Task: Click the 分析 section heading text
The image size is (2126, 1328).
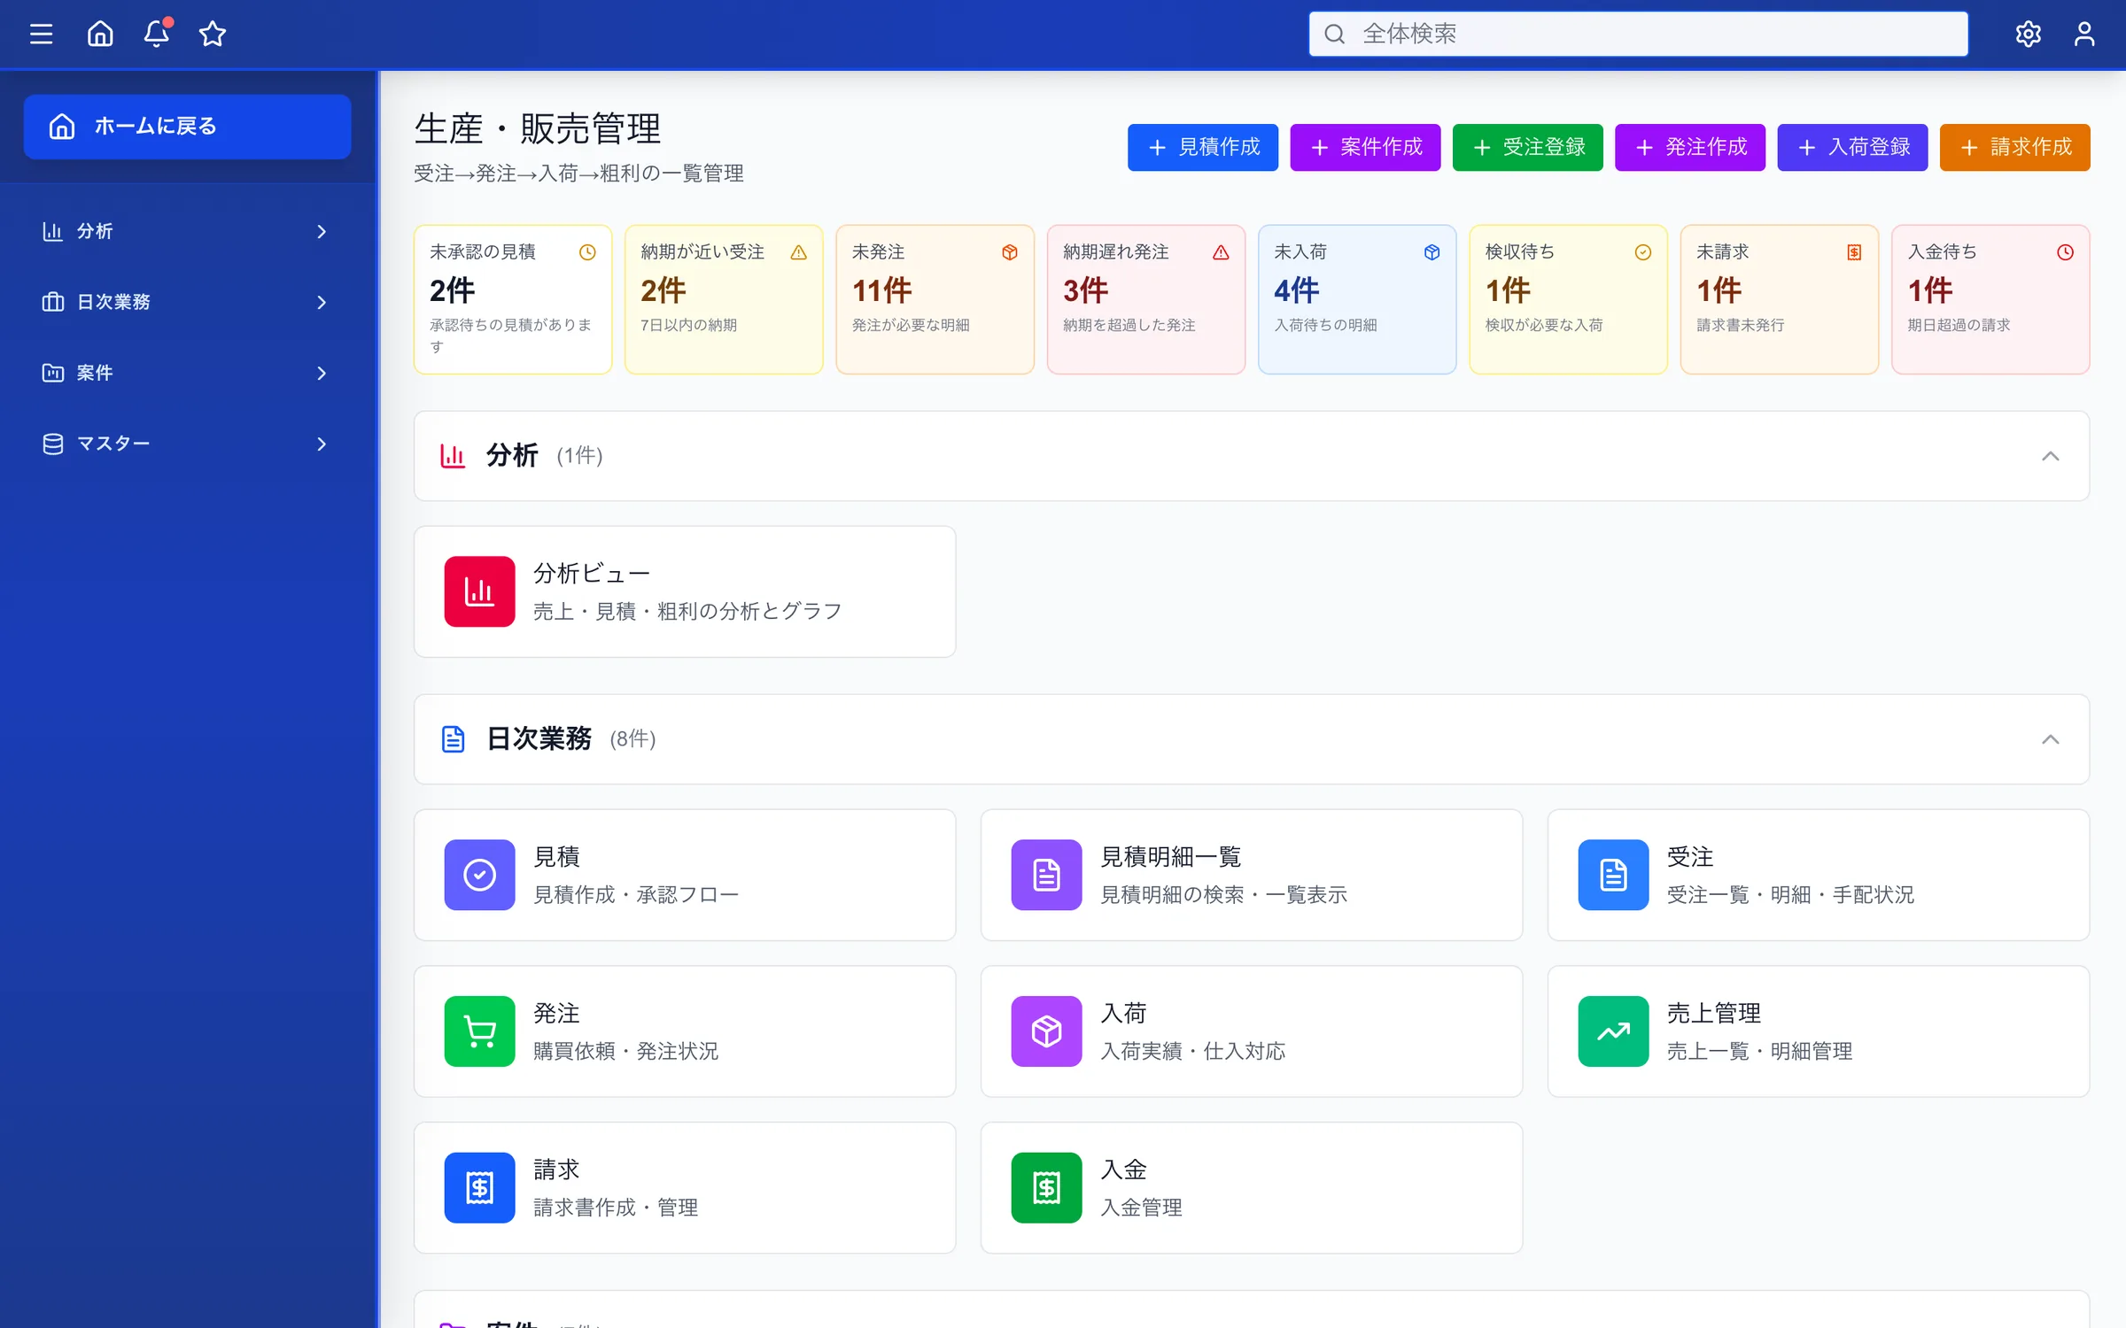Action: [x=512, y=455]
